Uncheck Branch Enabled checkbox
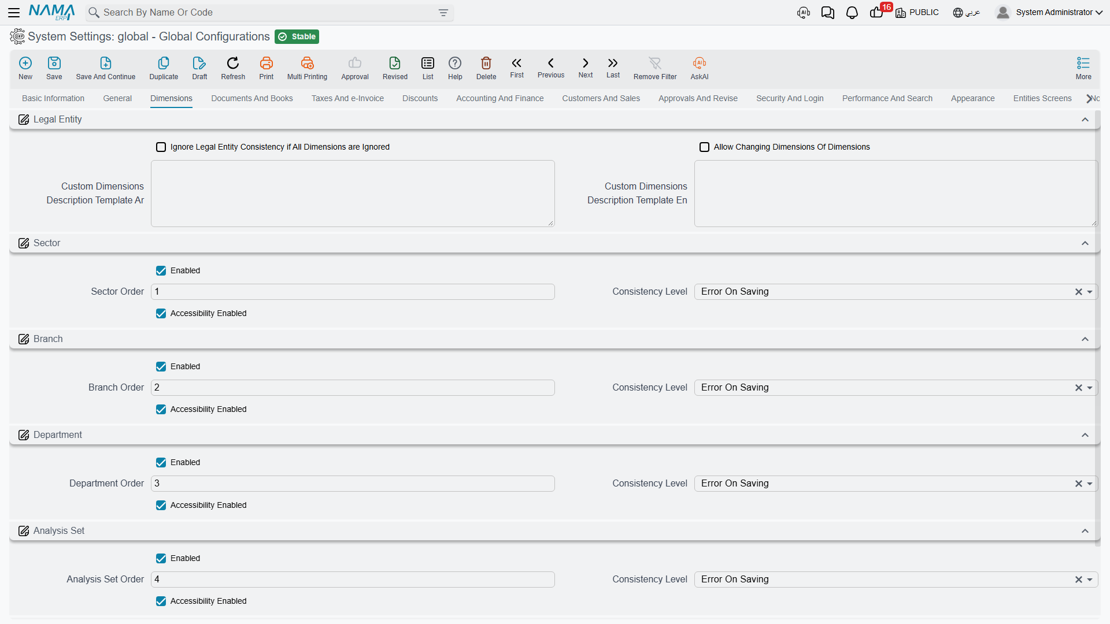This screenshot has height=624, width=1110. click(x=161, y=367)
